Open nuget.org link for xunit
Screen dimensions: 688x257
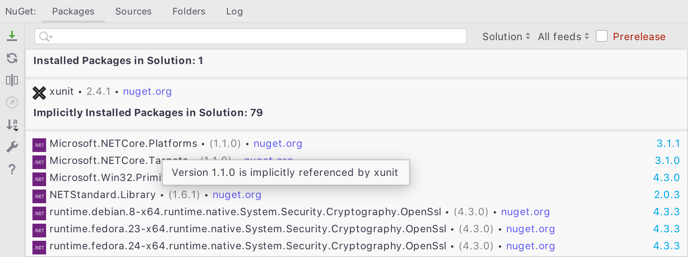tap(147, 91)
